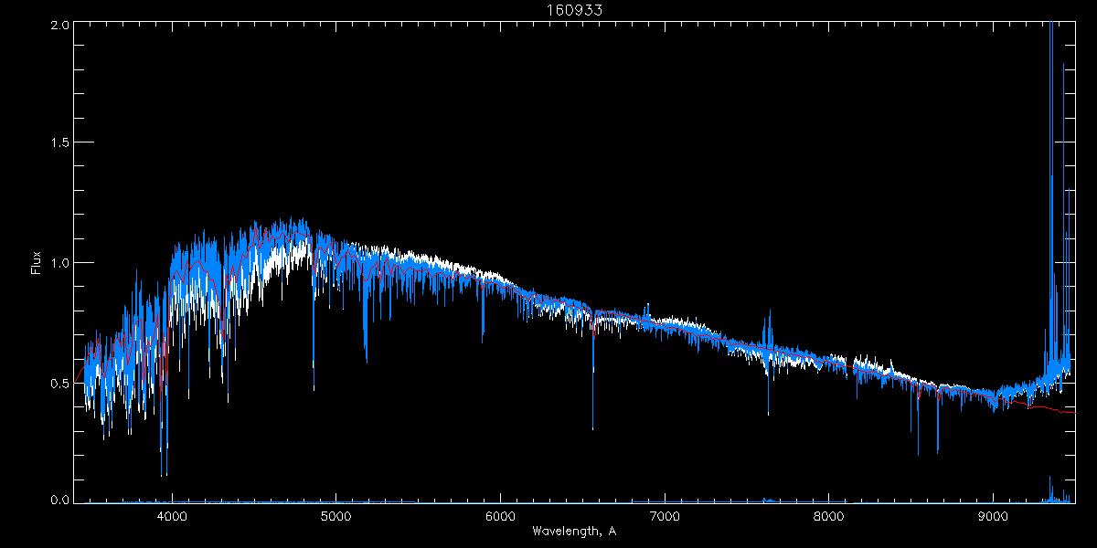
Task: Select the 9000 wavelength tick label
Action: (x=994, y=516)
